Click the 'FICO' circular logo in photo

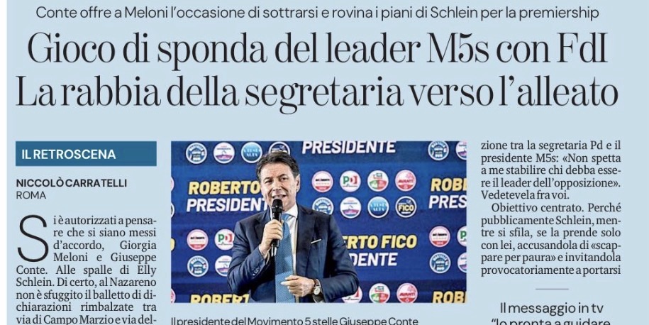[406, 207]
